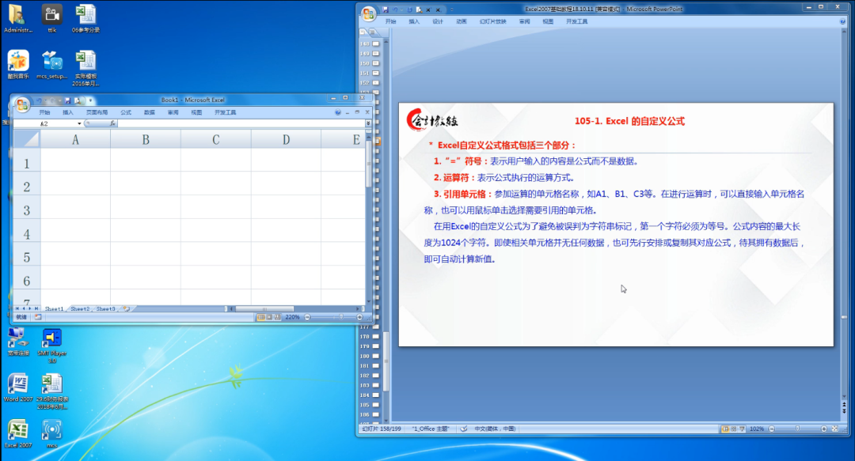Go to next slide double-arrow button
855x461 pixels.
point(844,410)
